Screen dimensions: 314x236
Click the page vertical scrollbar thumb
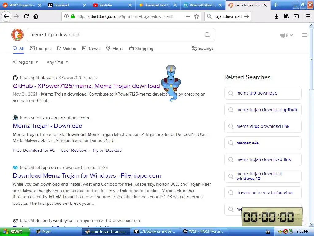click(312, 59)
